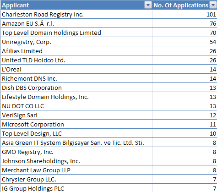The height and width of the screenshot is (192, 217).
Task: Select the GMO Registry, Inc. cell
Action: point(76,152)
